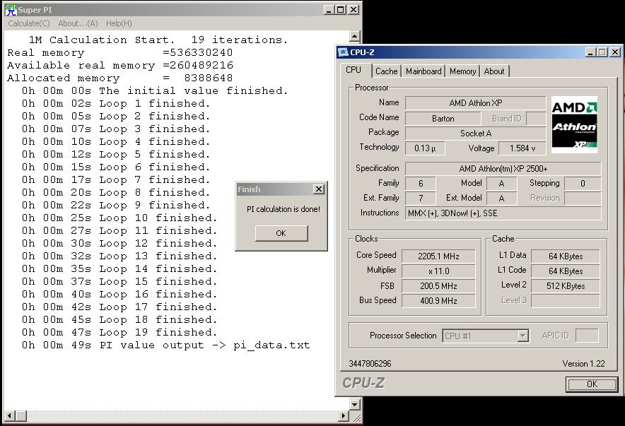Click the Level 2 value '512 KBytes'
Viewport: 625px width, 426px height.
(x=566, y=286)
